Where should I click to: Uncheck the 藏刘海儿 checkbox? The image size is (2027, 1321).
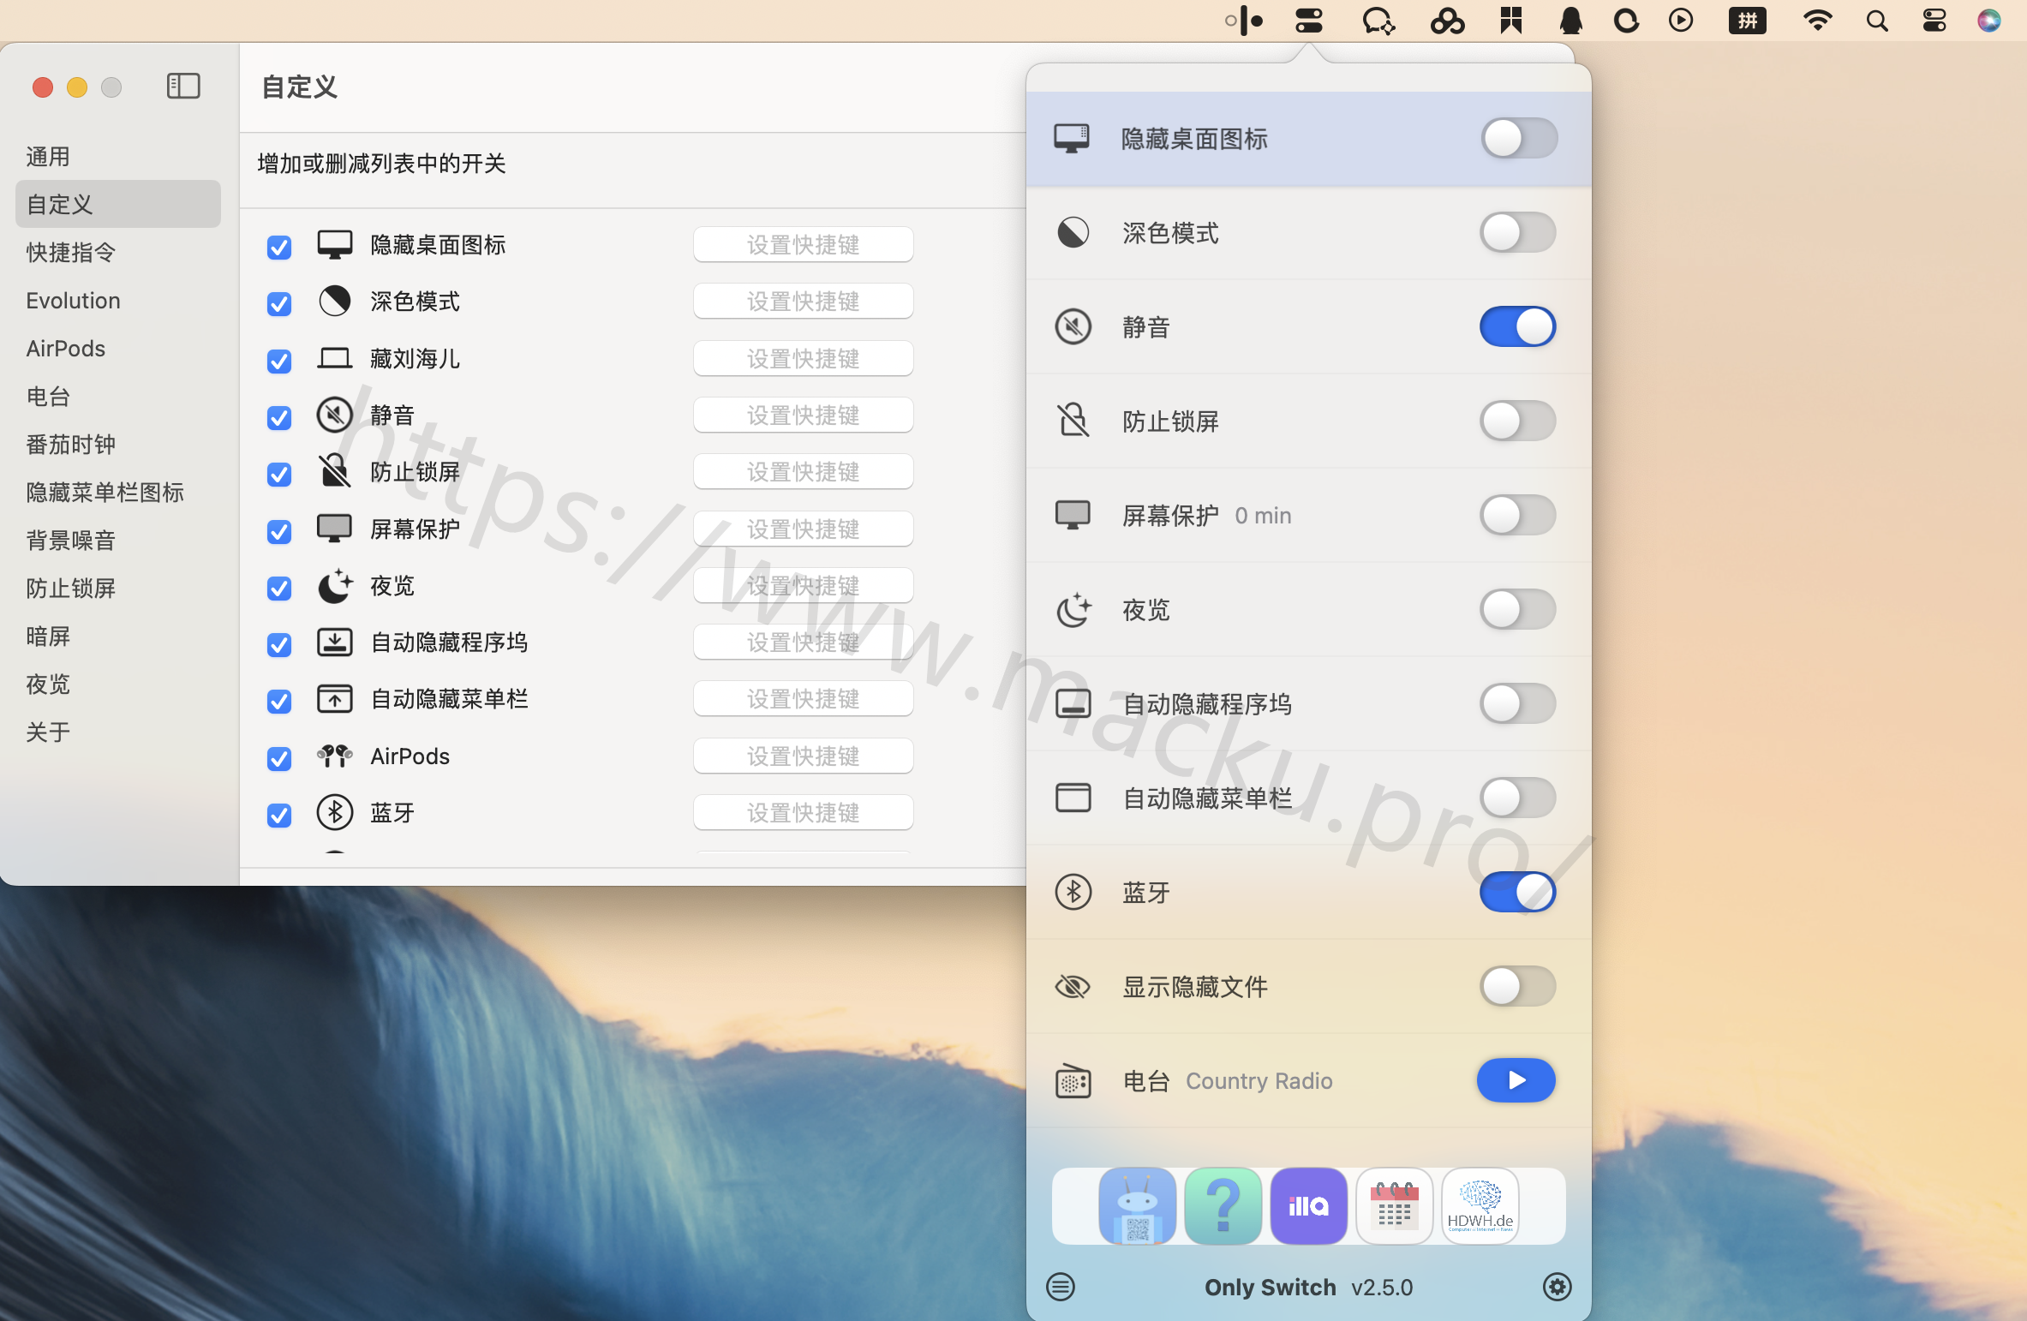point(279,361)
